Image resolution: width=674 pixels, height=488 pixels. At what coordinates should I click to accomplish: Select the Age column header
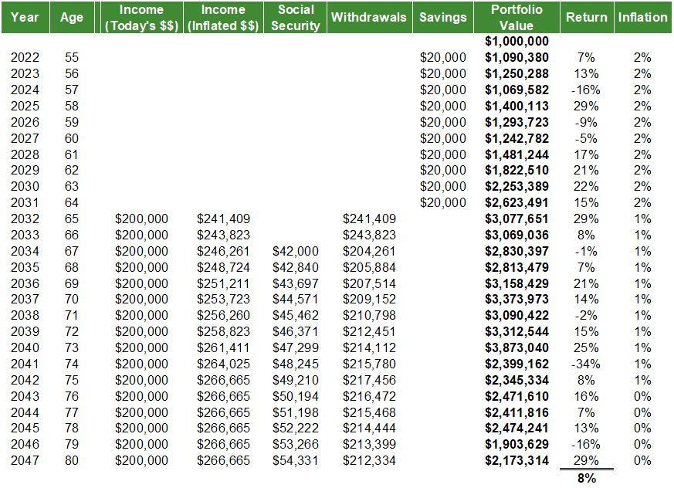tap(72, 17)
